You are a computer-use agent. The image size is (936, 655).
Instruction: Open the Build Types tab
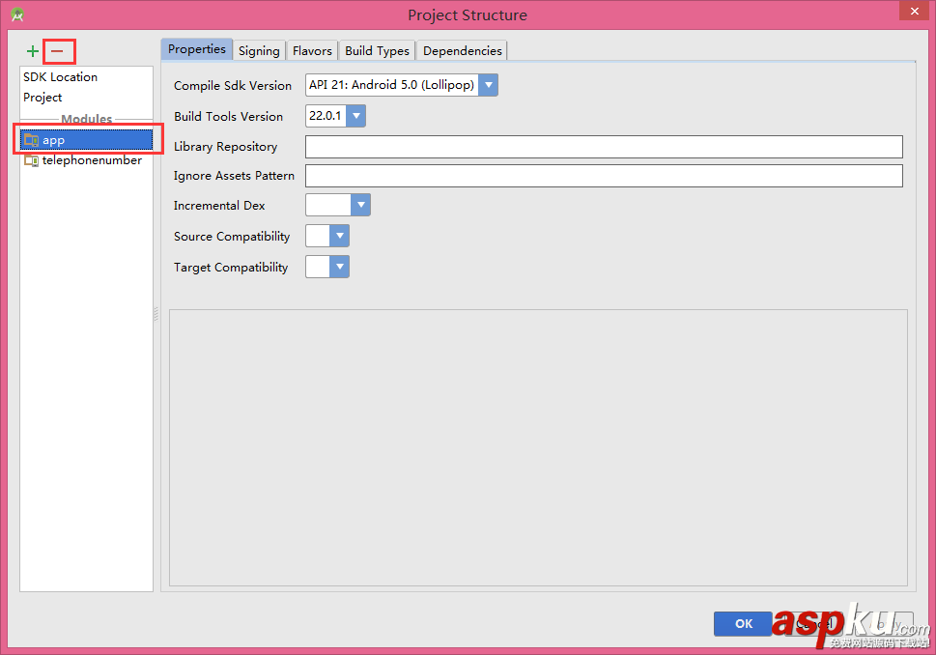point(376,49)
